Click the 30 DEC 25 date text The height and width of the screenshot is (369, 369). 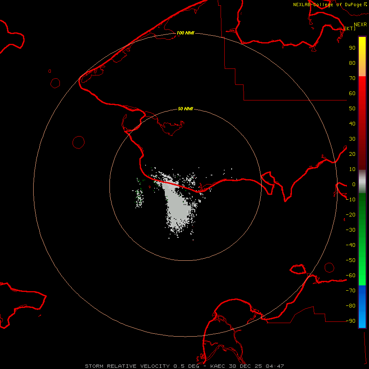click(x=246, y=366)
